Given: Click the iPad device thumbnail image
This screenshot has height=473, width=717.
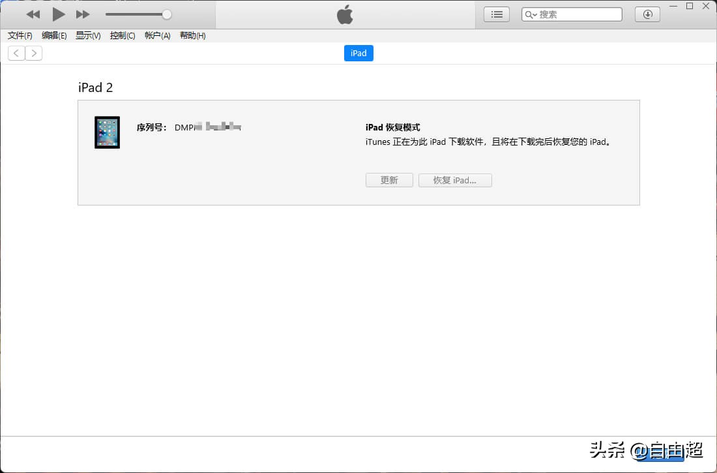Looking at the screenshot, I should coord(107,132).
